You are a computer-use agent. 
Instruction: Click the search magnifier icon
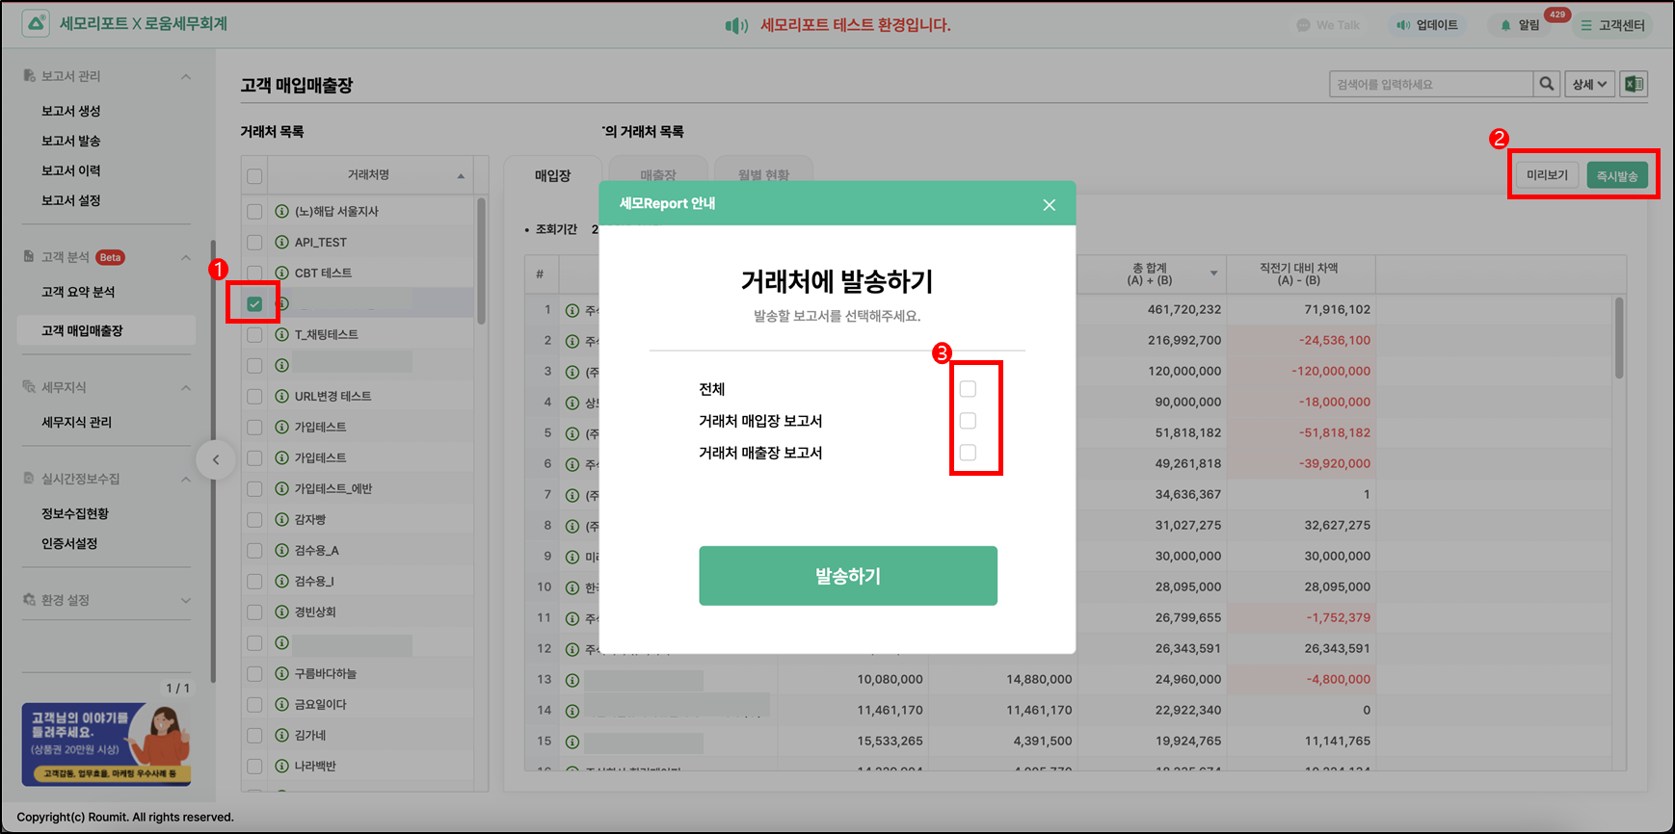(x=1546, y=85)
